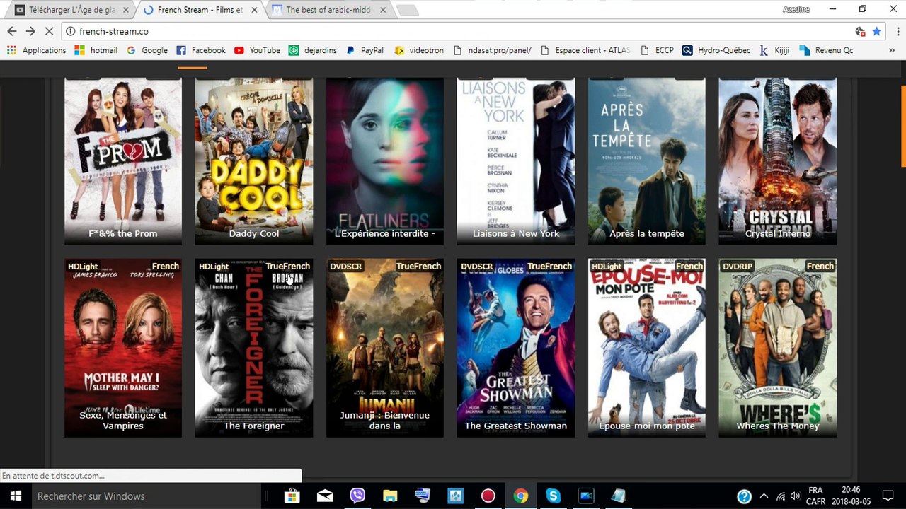Expand hidden system tray icons
The height and width of the screenshot is (509, 906).
[x=763, y=496]
